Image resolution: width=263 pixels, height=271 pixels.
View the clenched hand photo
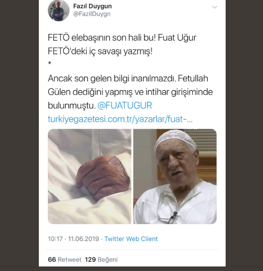[90, 176]
